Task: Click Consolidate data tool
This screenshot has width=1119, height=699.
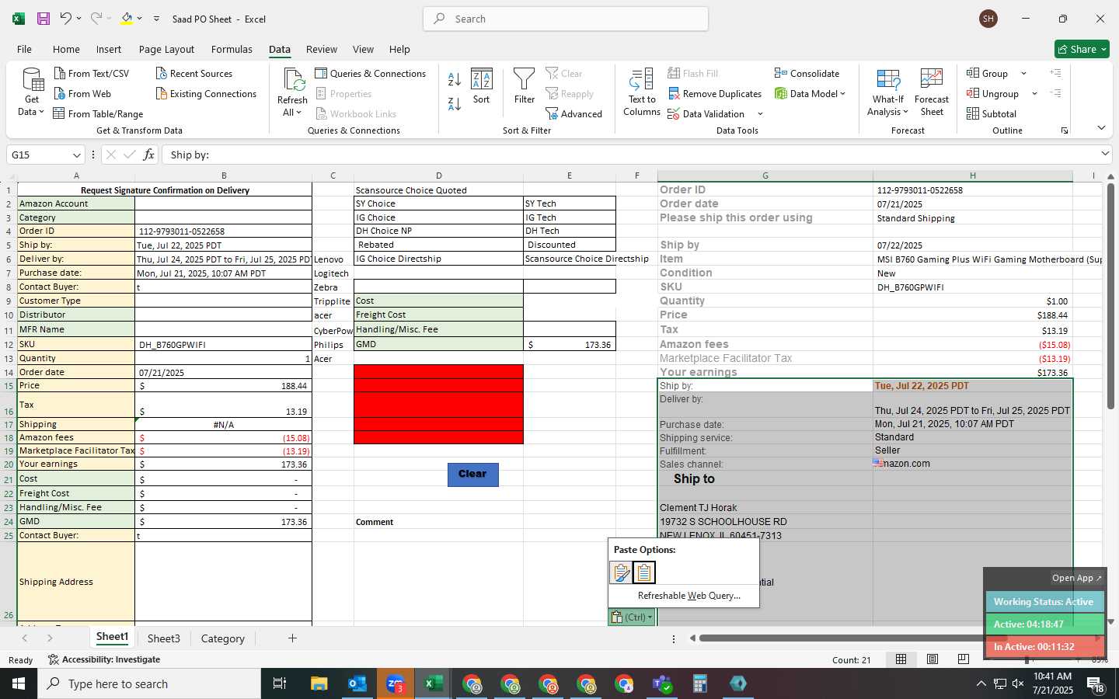Action: pyautogui.click(x=807, y=73)
